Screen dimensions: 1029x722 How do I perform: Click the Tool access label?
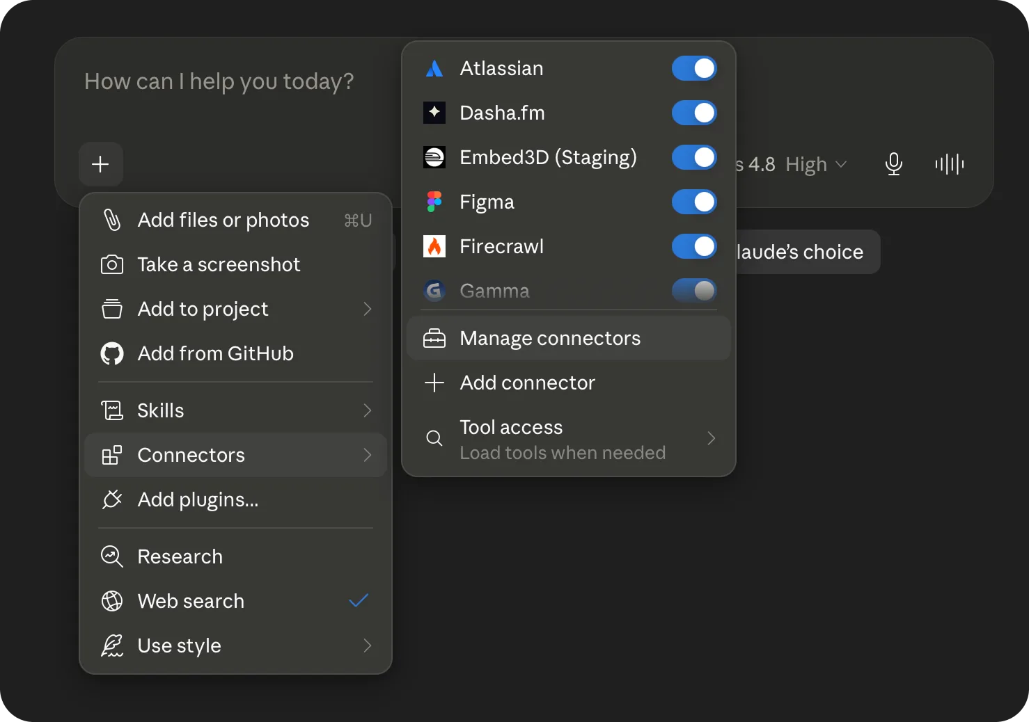pos(511,427)
